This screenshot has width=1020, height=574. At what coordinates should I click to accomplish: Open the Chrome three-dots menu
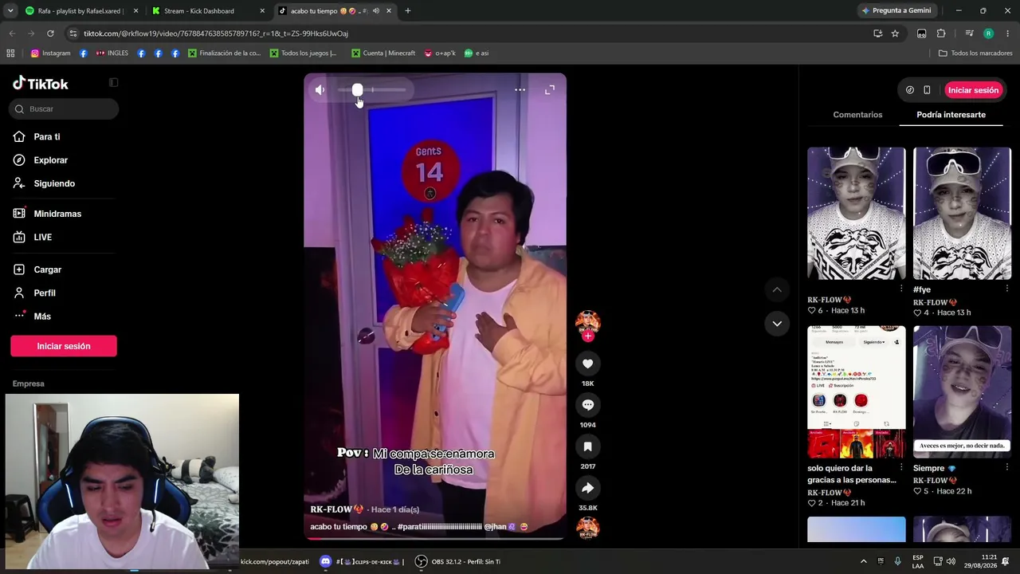1008,33
